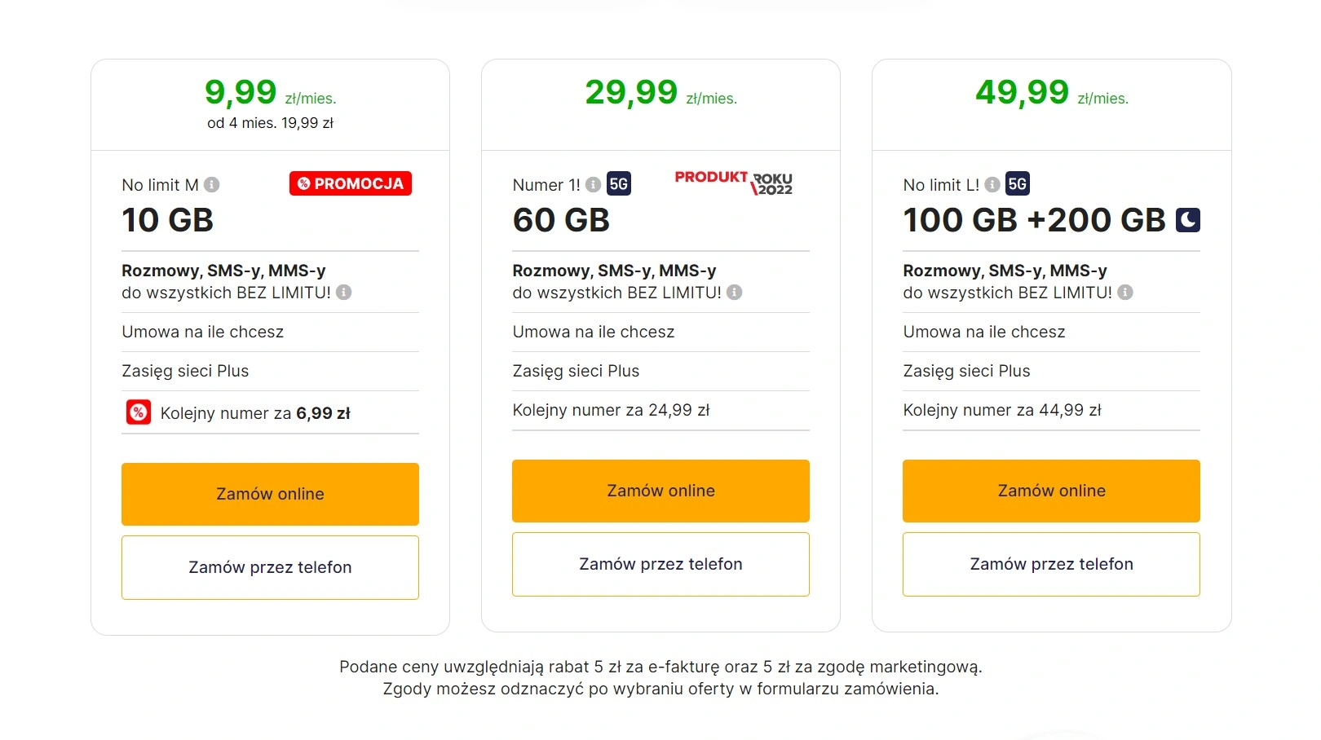Order the 49,99 zł plan online
This screenshot has width=1321, height=740.
tap(1051, 491)
